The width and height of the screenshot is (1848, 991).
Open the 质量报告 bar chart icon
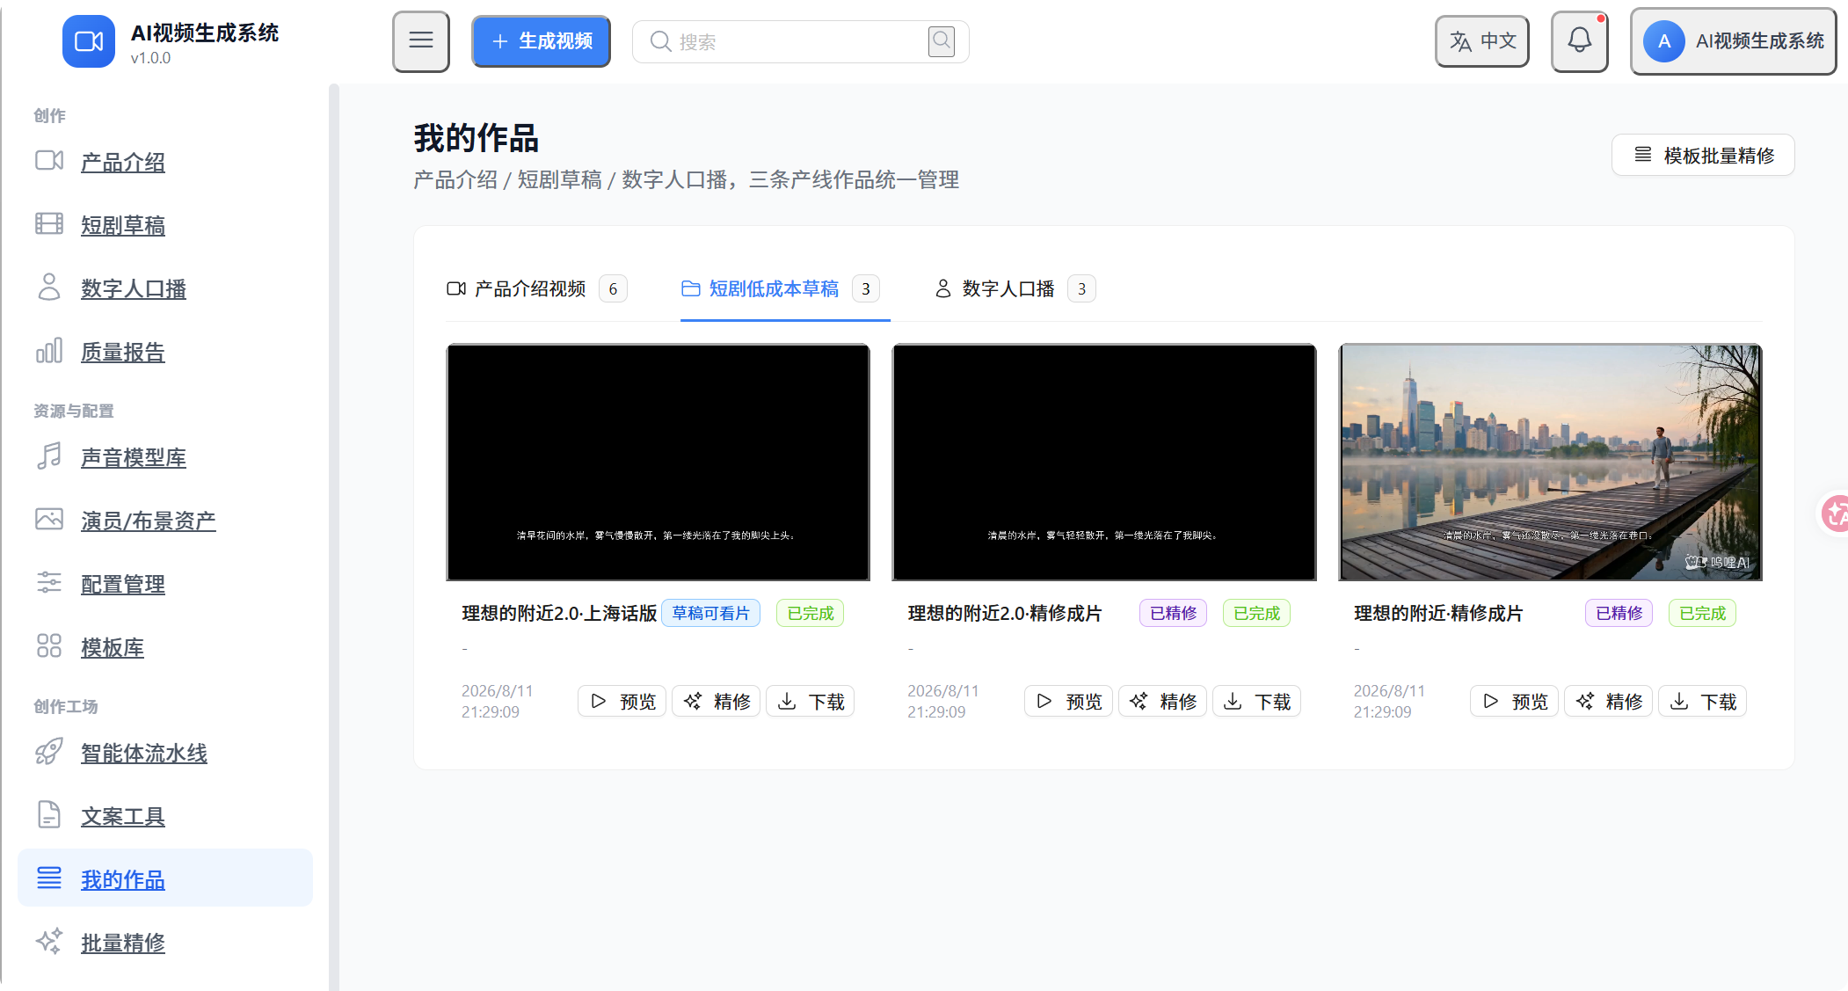49,351
